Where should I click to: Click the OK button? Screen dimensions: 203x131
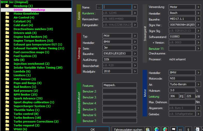tap(93, 129)
